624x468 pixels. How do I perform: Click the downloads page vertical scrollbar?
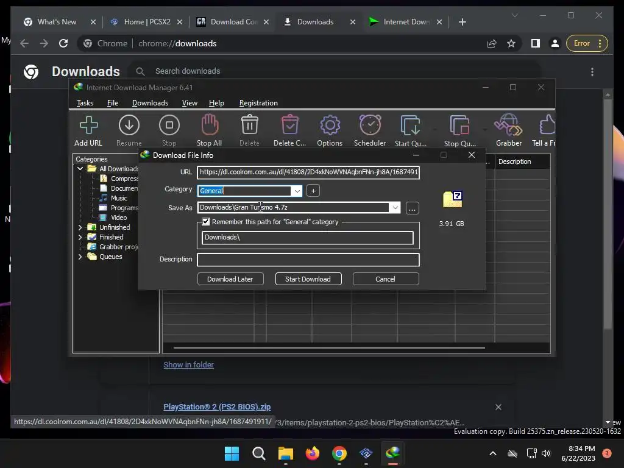tap(608, 214)
